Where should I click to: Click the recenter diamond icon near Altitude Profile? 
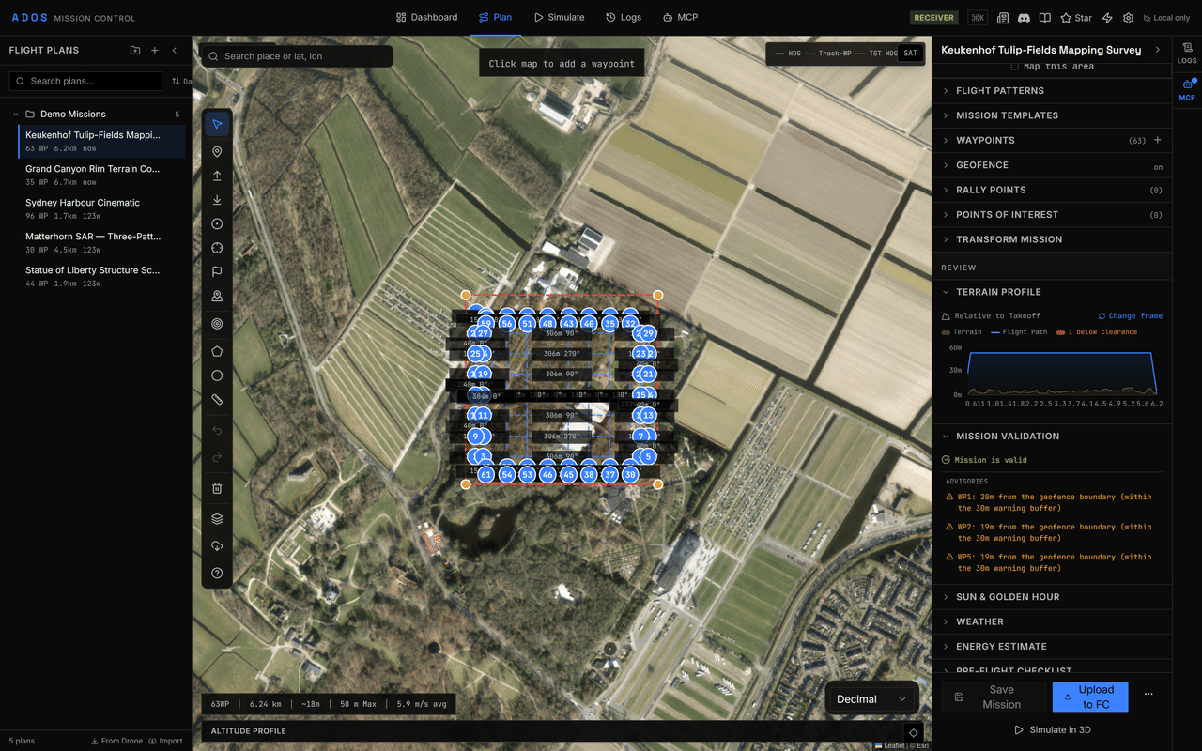913,732
